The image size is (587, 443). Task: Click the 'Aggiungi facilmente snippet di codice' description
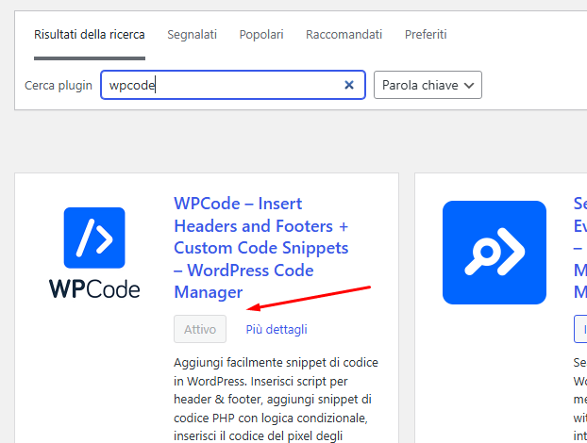pyautogui.click(x=276, y=400)
